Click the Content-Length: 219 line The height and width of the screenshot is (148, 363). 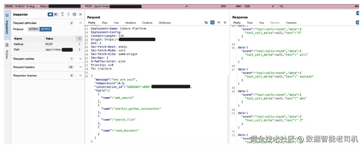[x=107, y=36]
